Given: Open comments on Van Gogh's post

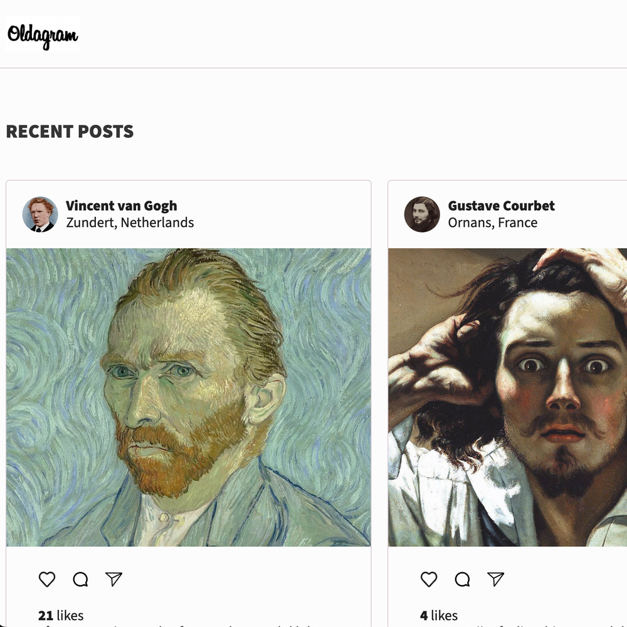Looking at the screenshot, I should click(x=80, y=579).
